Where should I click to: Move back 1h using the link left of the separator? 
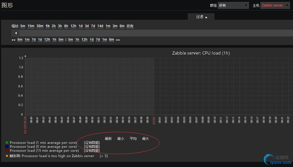(x=54, y=40)
